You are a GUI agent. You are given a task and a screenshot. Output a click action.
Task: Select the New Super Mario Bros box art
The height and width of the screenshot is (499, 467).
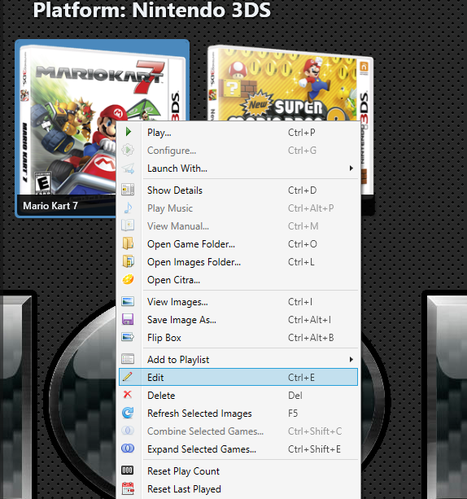[290, 83]
